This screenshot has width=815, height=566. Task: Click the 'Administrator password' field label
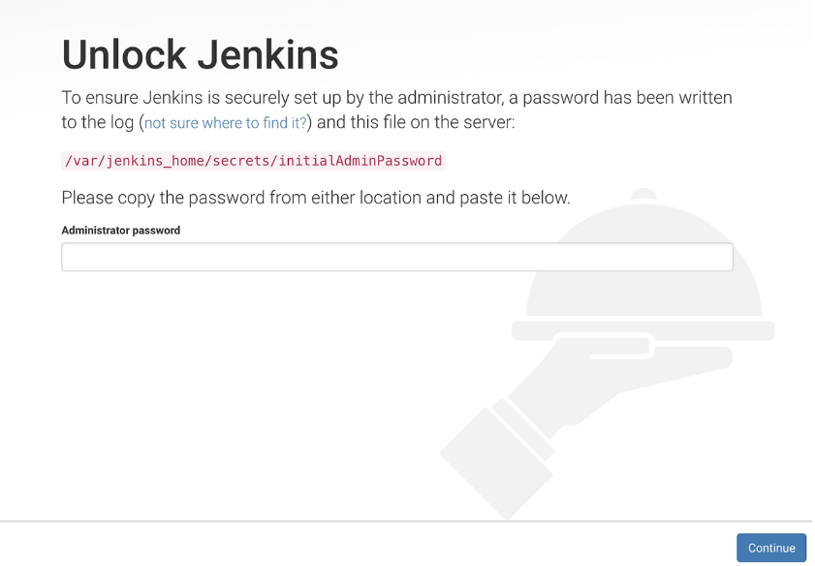tap(120, 231)
